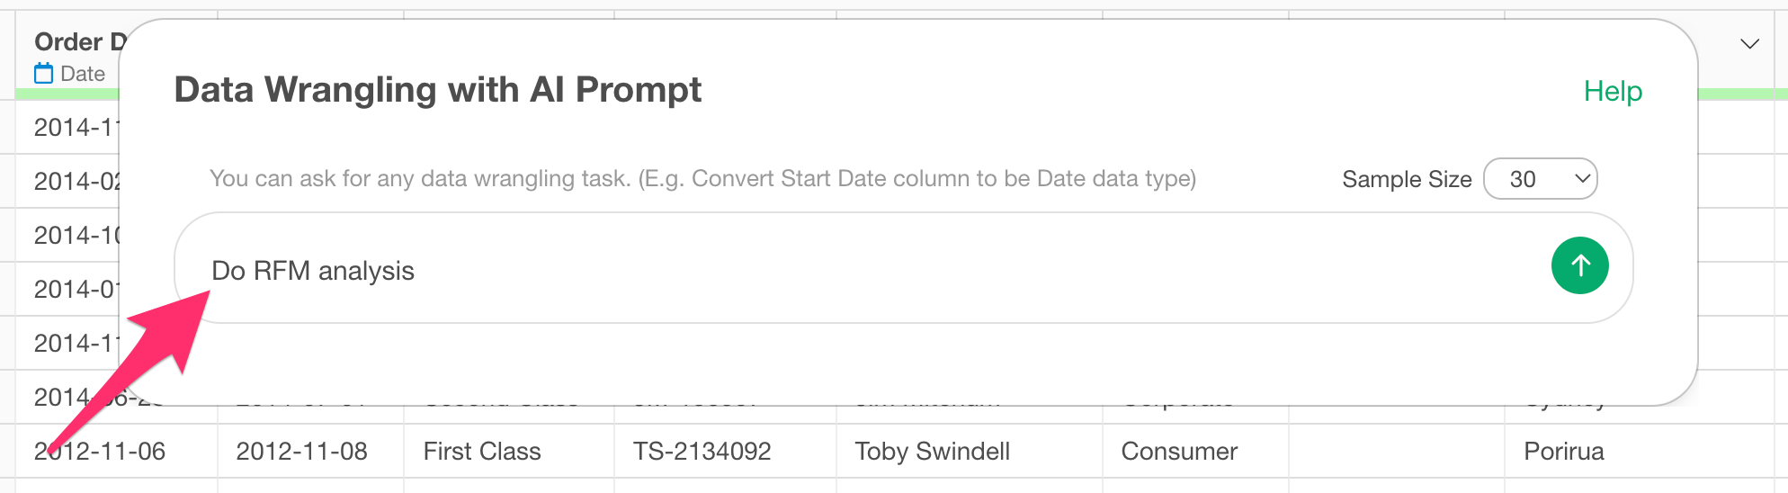Click the data wrangling hint text
Screen dimensions: 1788x493
(x=702, y=179)
